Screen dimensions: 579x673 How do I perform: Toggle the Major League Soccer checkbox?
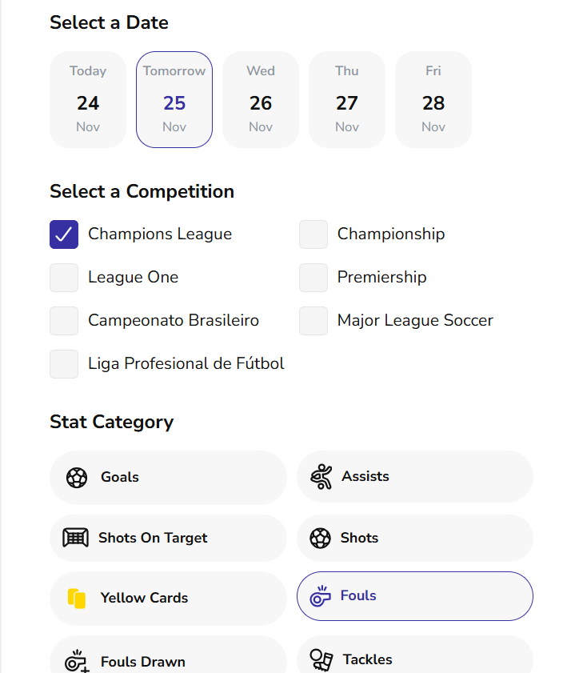(313, 321)
